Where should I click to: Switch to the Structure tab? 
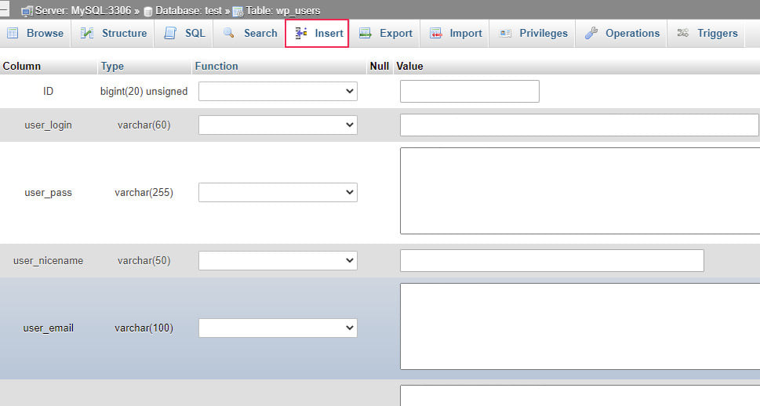pos(114,33)
